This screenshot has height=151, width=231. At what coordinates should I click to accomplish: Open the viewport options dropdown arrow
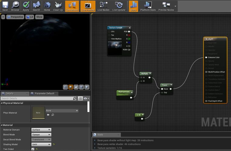(3, 17)
